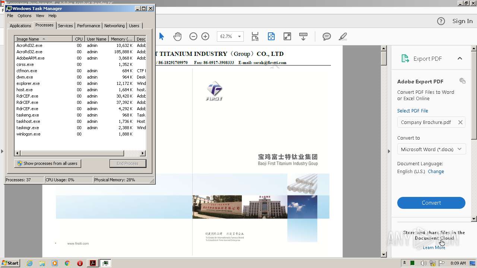Open Windows Explorer folder taskbar icon
This screenshot has width=477, height=268.
pyautogui.click(x=42, y=263)
